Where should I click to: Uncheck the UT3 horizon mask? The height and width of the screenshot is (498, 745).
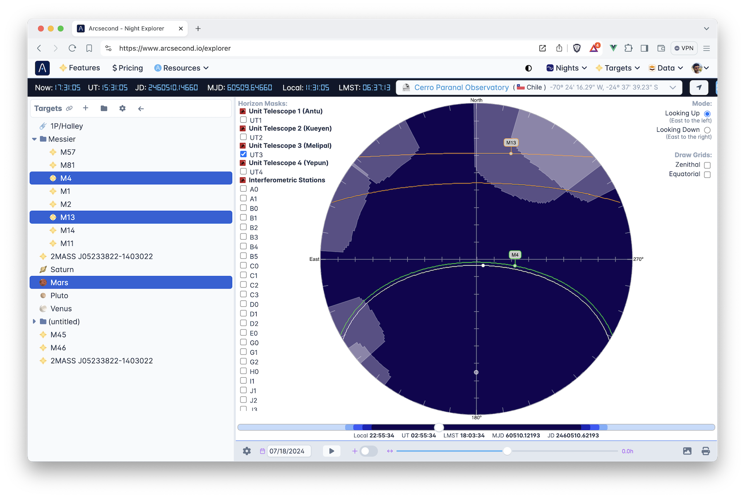pos(243,154)
